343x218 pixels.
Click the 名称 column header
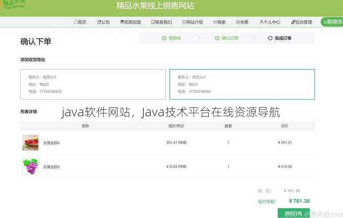point(85,126)
